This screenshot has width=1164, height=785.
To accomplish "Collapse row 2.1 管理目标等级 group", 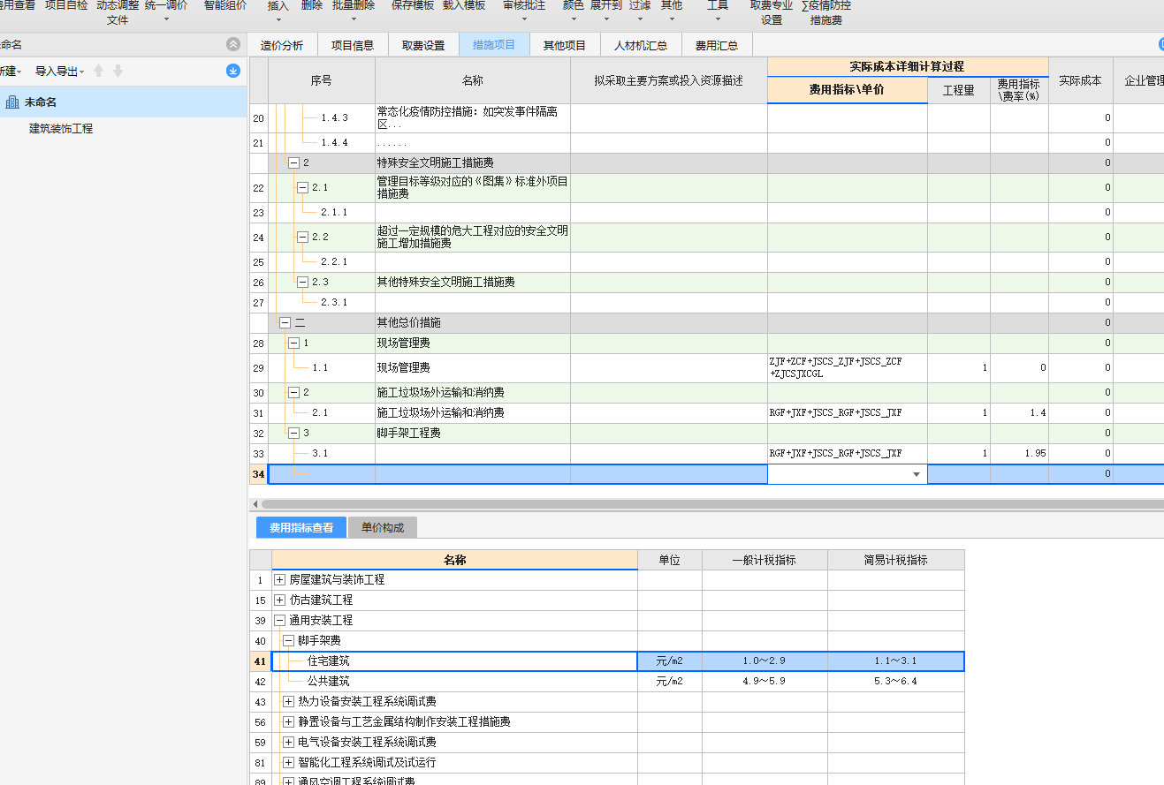I will tap(302, 187).
